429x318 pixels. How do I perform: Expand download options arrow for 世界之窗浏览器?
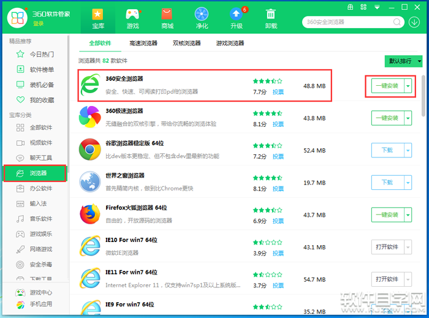[x=408, y=183]
